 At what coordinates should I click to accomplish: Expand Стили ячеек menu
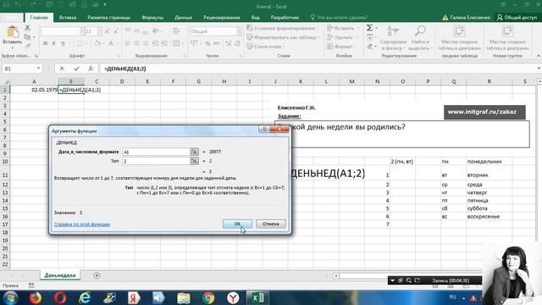(x=266, y=47)
